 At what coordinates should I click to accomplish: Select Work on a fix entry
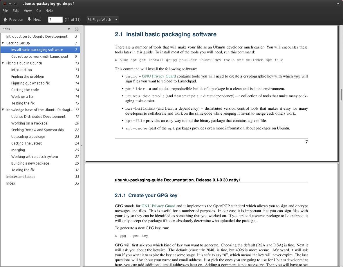(40, 97)
